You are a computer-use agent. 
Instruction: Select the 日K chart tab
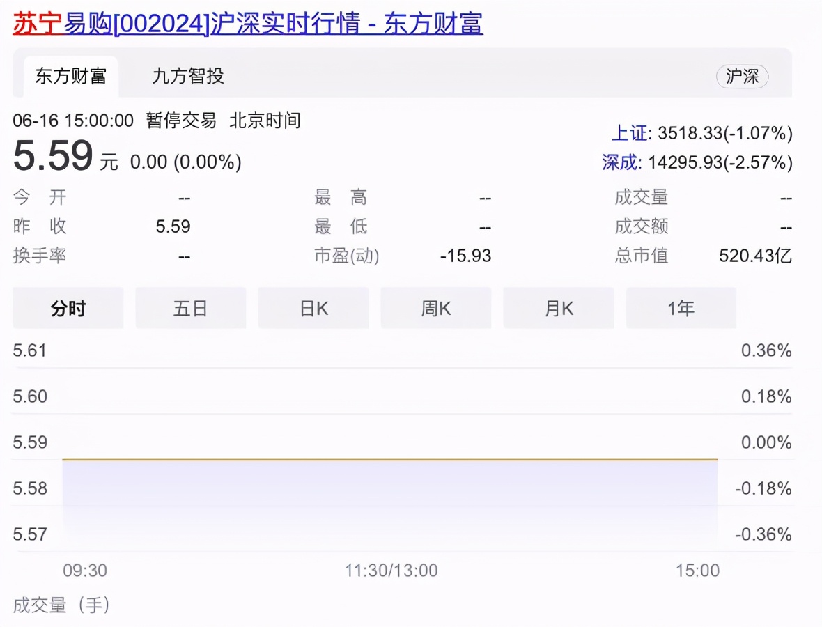click(x=313, y=308)
